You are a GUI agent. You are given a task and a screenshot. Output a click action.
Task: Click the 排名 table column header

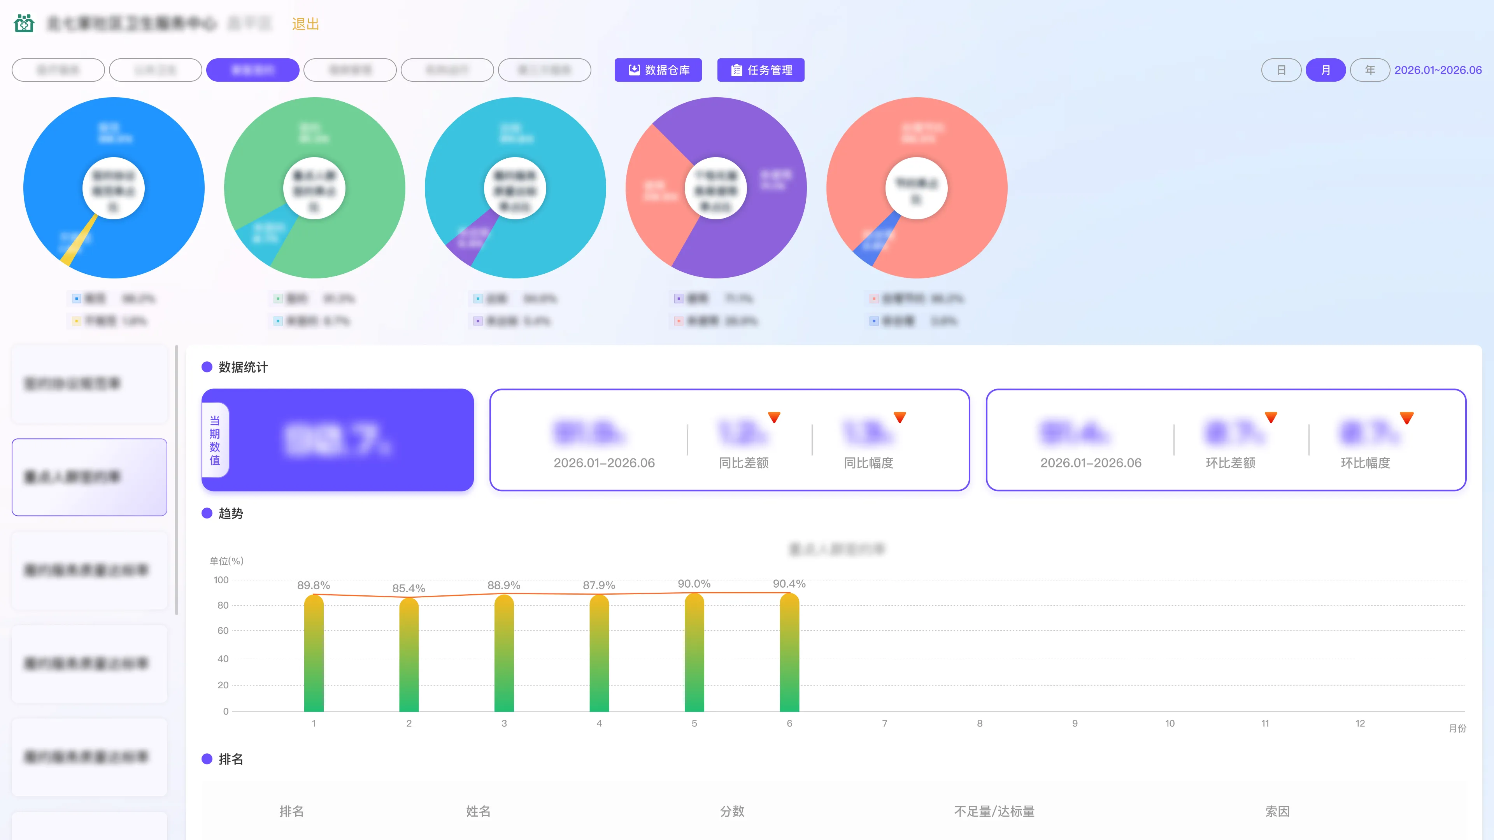pos(292,811)
